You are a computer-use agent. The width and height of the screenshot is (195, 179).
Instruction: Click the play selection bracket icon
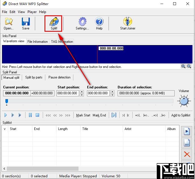[x=114, y=115]
